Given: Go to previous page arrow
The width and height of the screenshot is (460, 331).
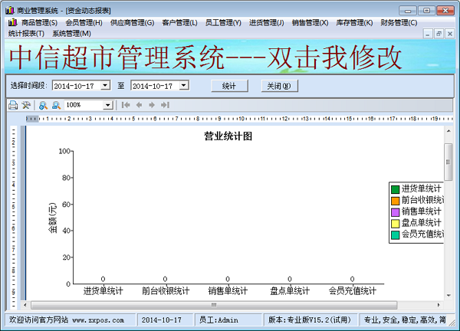Looking at the screenshot, I should pos(139,105).
